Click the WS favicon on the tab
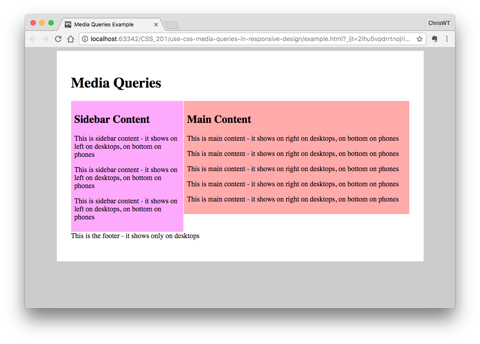The width and height of the screenshot is (480, 344). pyautogui.click(x=68, y=25)
